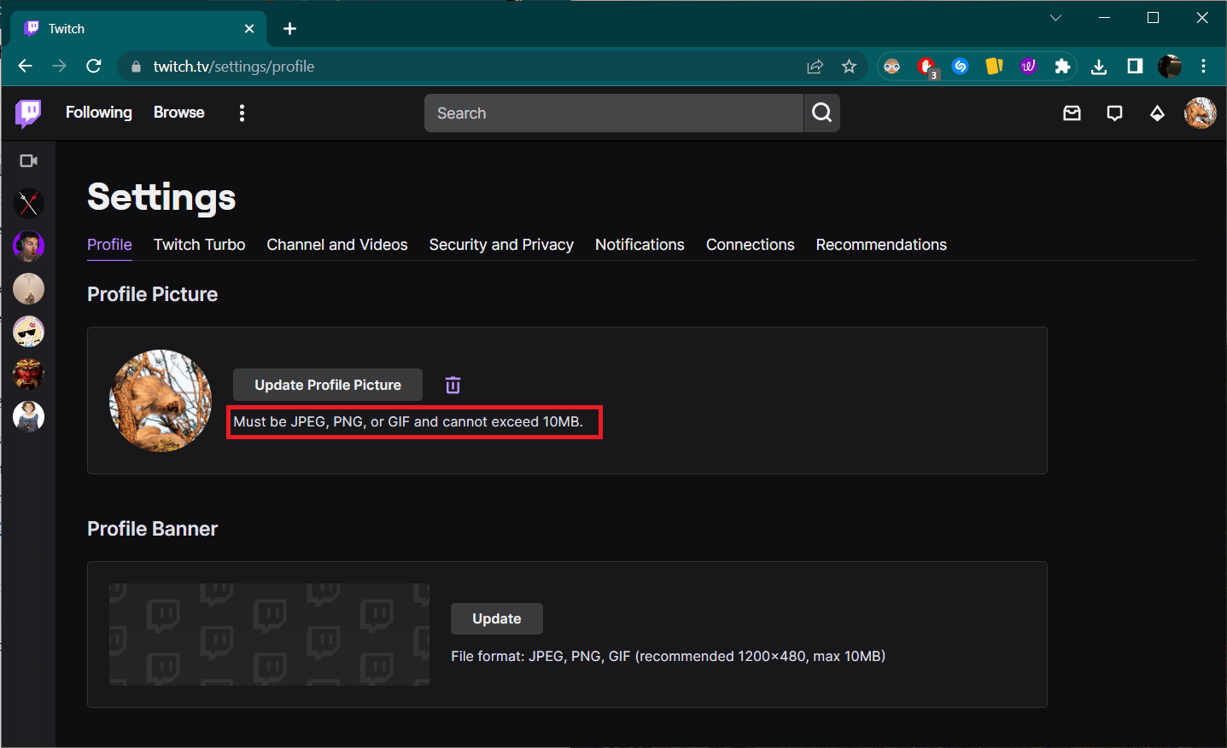The height and width of the screenshot is (748, 1227).
Task: Reload the Twitch settings page
Action: click(94, 66)
